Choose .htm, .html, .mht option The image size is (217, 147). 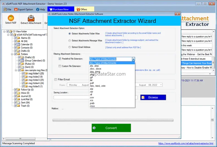[112, 86]
